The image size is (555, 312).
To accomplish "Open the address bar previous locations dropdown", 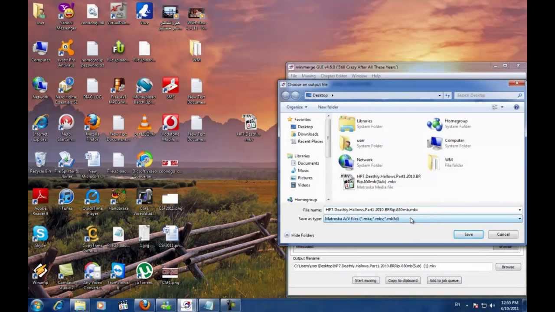I will click(x=440, y=95).
